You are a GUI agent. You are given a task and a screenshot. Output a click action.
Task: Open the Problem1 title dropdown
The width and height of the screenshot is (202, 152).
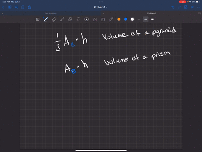pyautogui.click(x=101, y=7)
